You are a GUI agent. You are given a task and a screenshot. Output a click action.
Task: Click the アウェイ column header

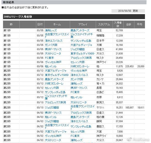pyautogui.click(x=83, y=24)
